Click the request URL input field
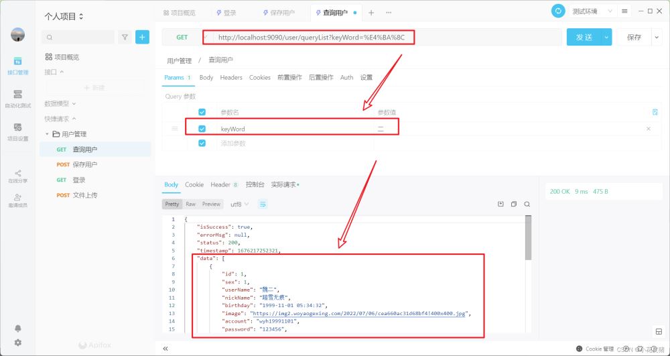This screenshot has width=670, height=356. pyautogui.click(x=387, y=37)
